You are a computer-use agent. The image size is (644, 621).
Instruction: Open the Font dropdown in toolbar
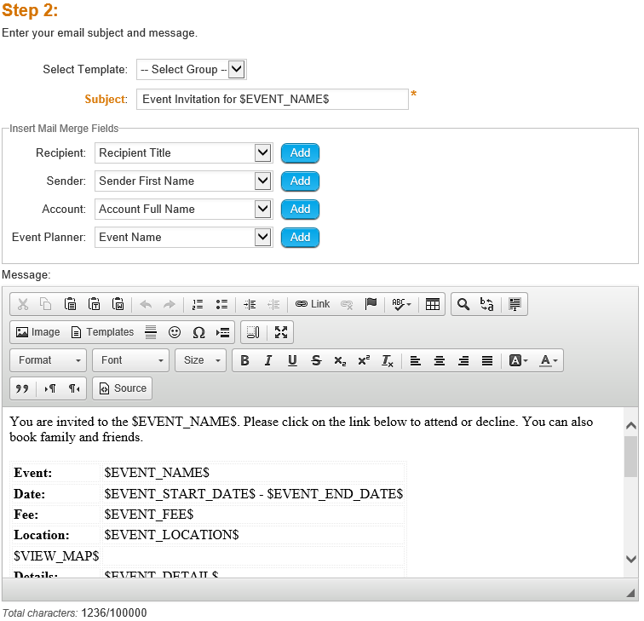[130, 360]
